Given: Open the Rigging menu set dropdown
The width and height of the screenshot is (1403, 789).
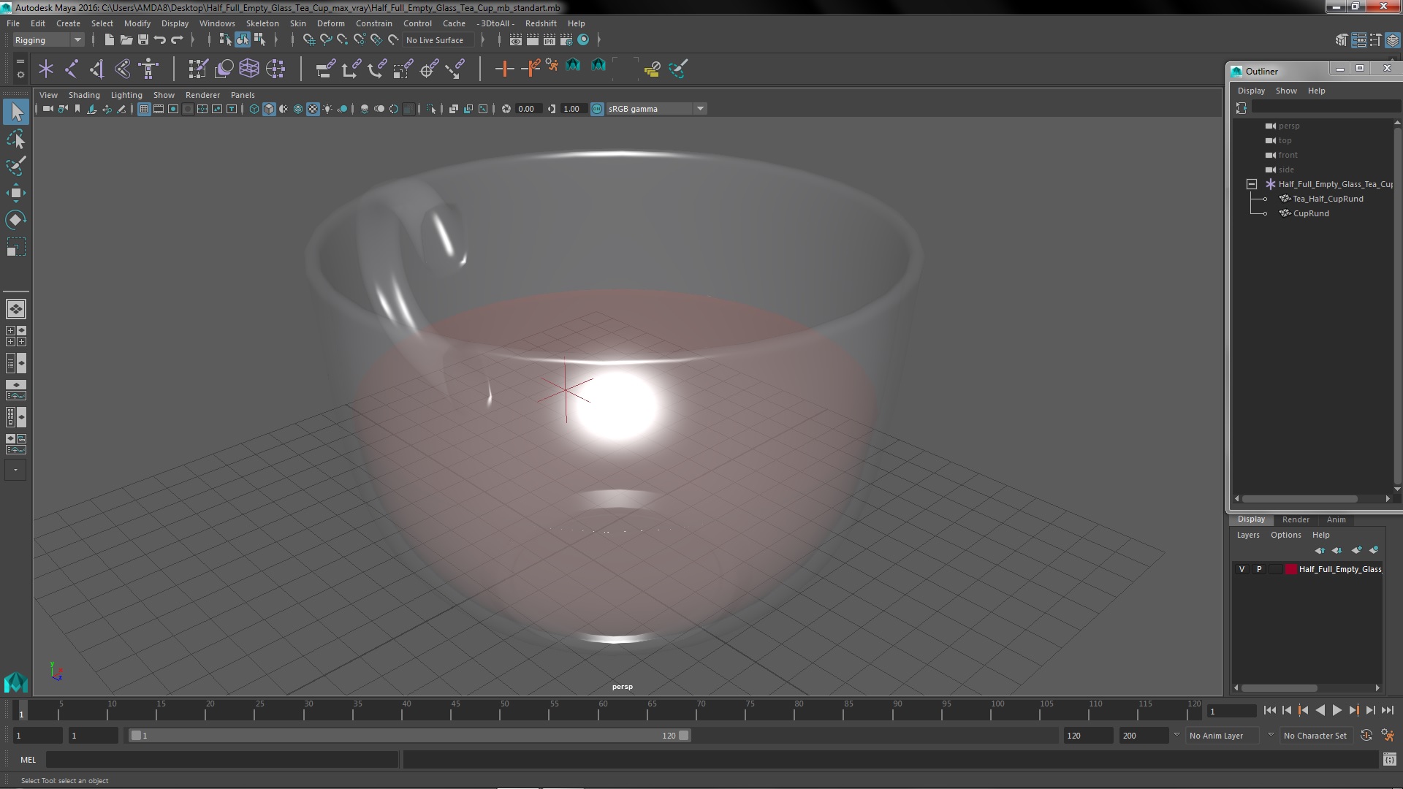Looking at the screenshot, I should click(x=48, y=40).
